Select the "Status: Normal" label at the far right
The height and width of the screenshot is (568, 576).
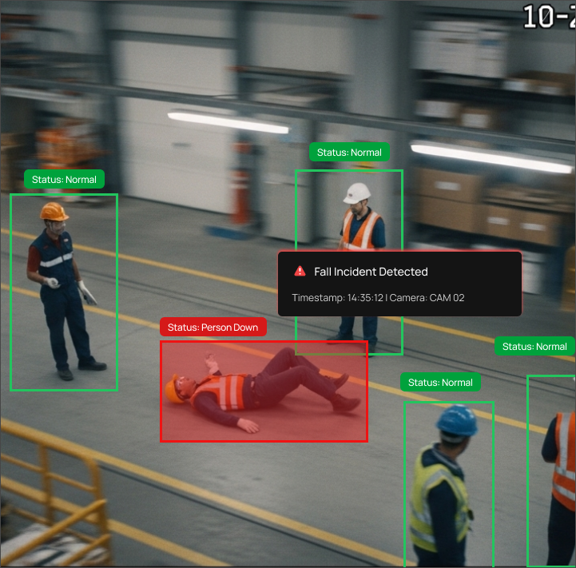pyautogui.click(x=534, y=347)
